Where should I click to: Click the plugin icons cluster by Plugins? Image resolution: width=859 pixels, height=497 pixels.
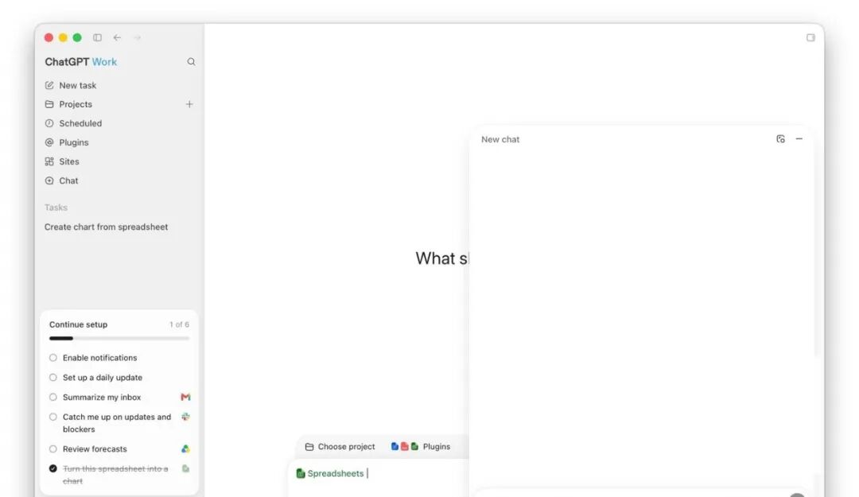[404, 447]
